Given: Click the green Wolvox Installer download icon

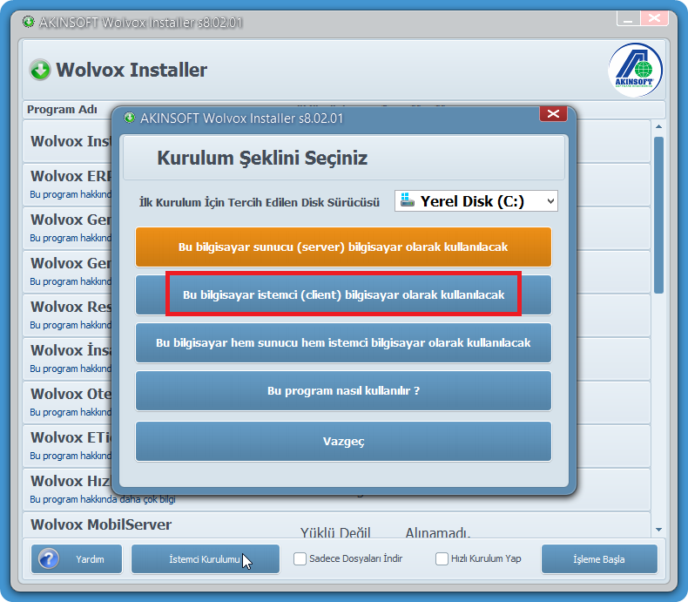Looking at the screenshot, I should (40, 70).
